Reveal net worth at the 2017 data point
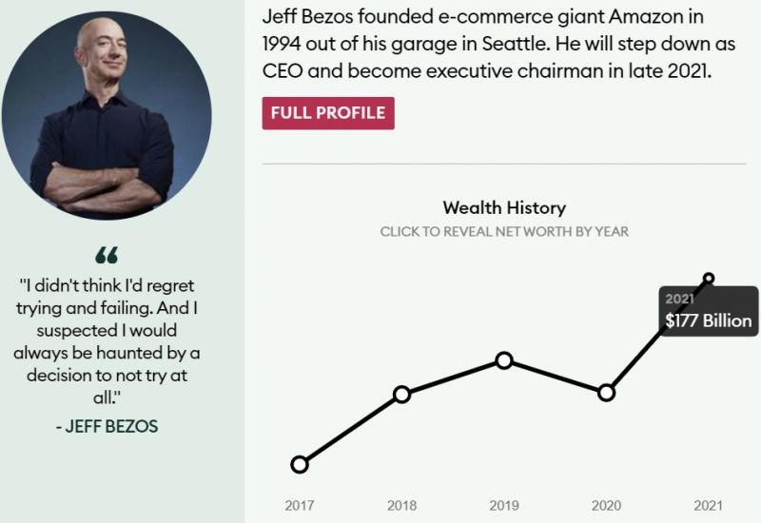The height and width of the screenshot is (523, 761). click(x=300, y=464)
